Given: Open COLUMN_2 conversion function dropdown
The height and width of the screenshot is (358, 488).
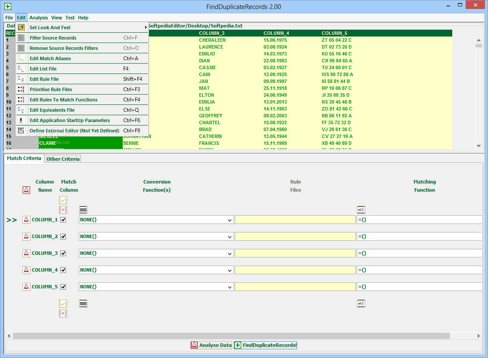Looking at the screenshot, I should 230,237.
